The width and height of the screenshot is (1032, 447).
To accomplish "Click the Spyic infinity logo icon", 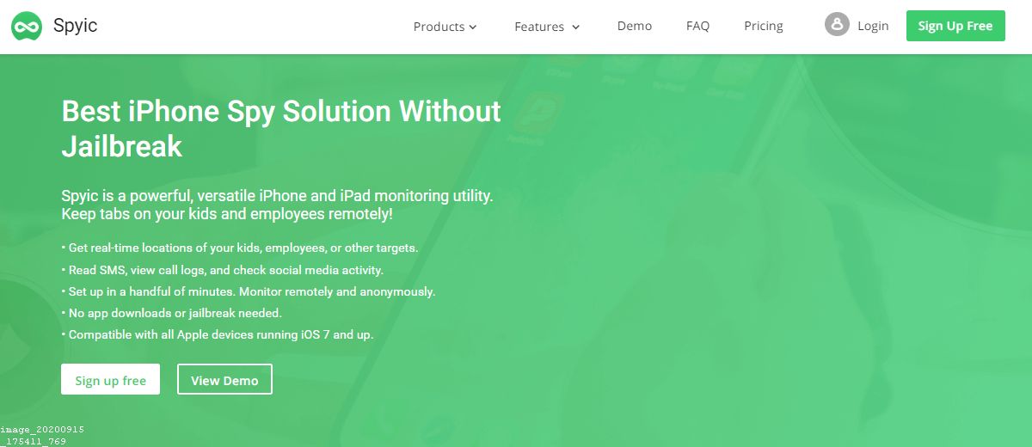I will click(x=27, y=27).
